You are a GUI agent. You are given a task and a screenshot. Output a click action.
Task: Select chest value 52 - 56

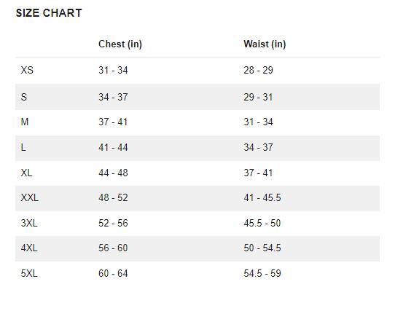pyautogui.click(x=113, y=223)
